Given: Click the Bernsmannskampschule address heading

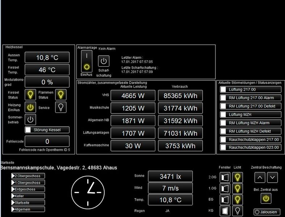Looking at the screenshot, I should (59, 167).
